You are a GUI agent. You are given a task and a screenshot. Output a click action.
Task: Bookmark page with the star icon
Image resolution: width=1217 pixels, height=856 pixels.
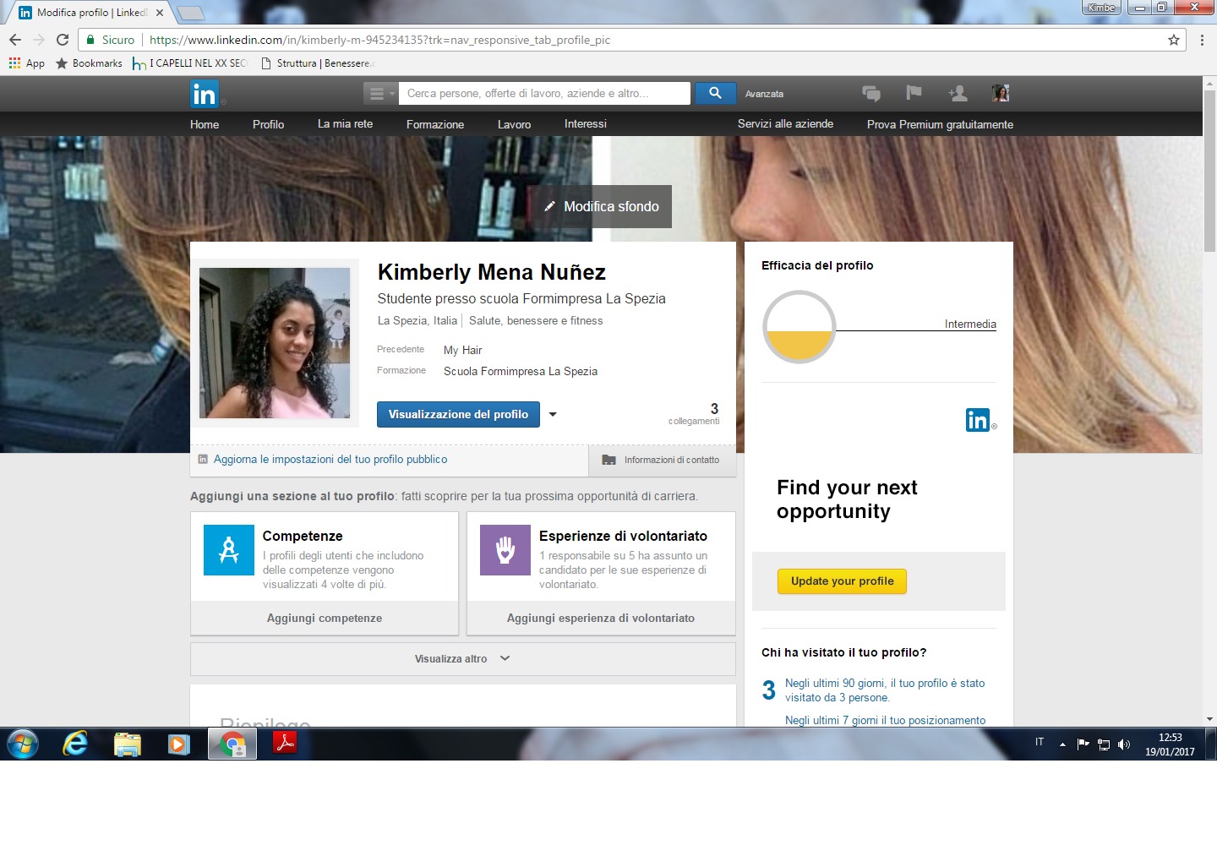(1174, 40)
